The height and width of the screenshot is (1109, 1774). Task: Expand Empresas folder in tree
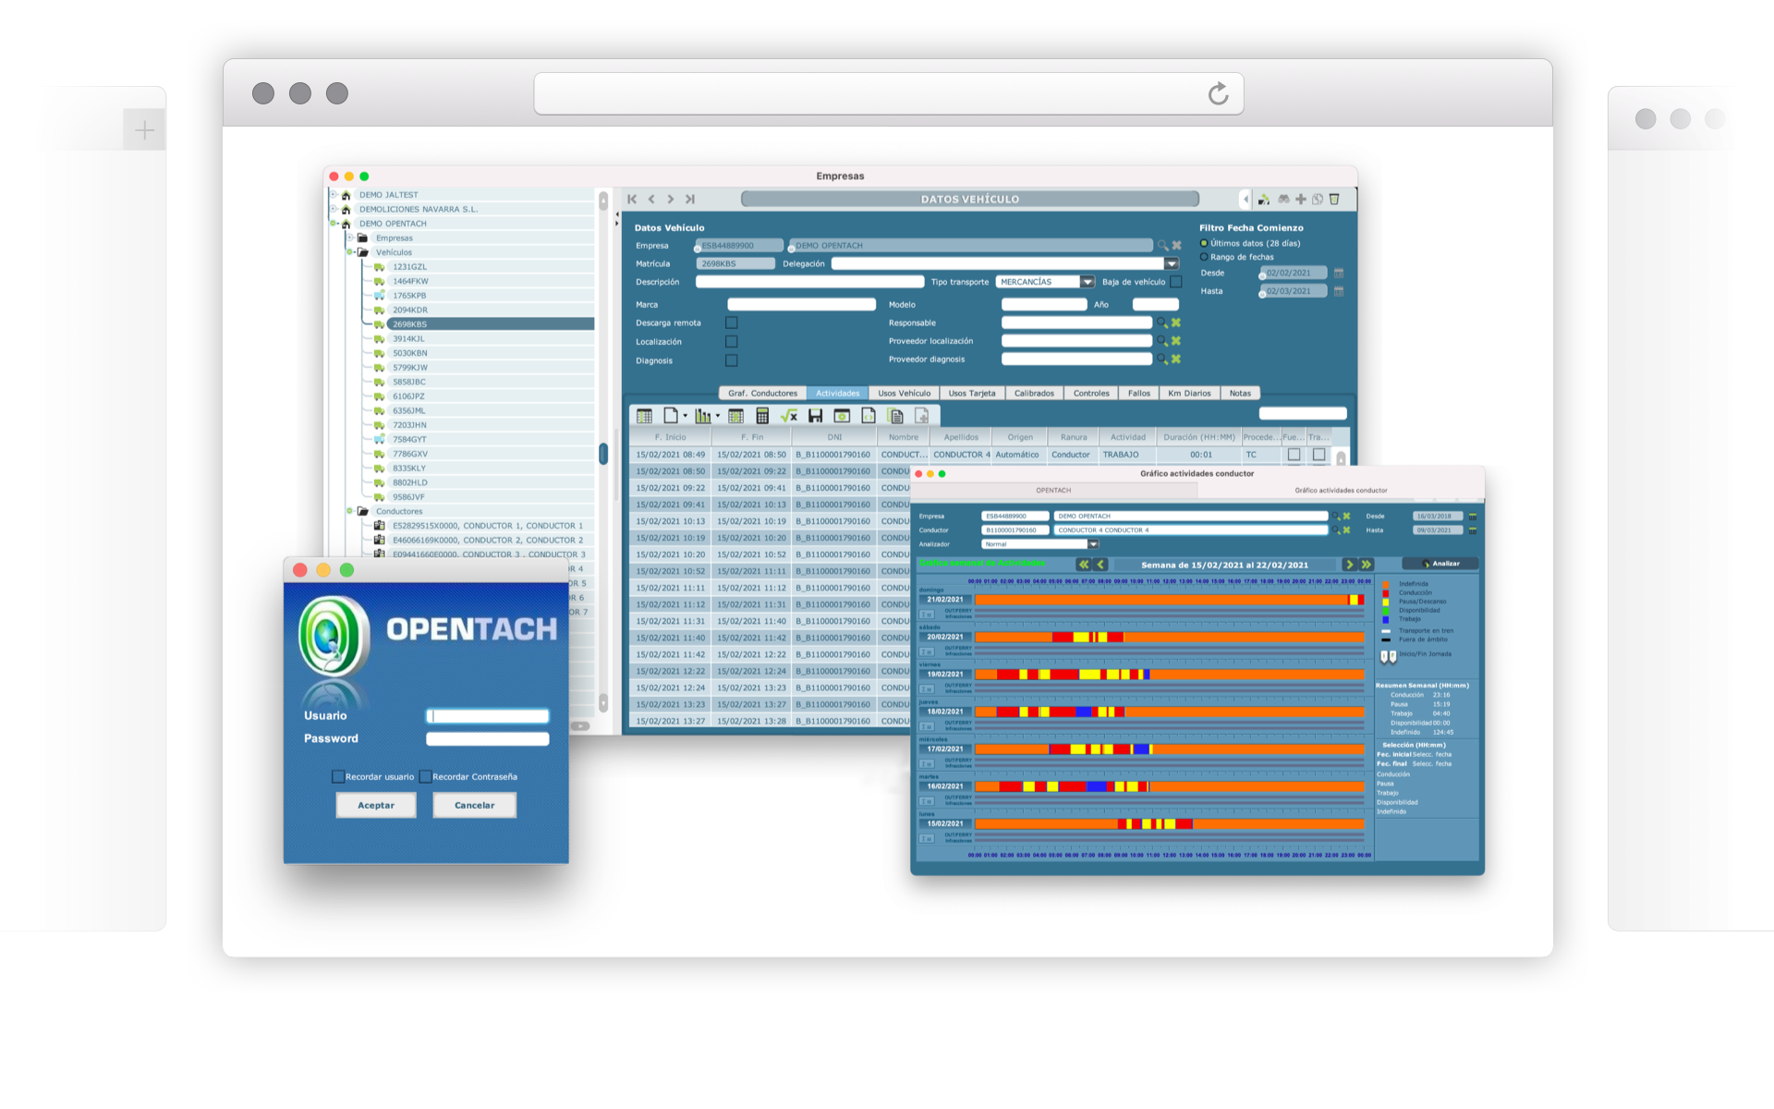350,238
